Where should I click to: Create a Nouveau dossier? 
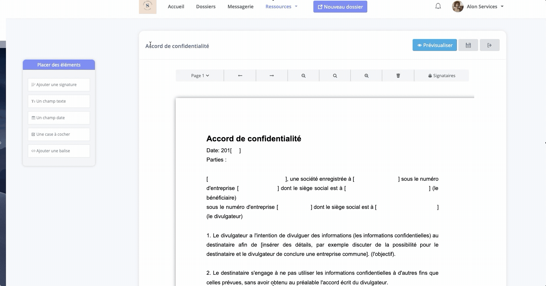[x=340, y=7]
